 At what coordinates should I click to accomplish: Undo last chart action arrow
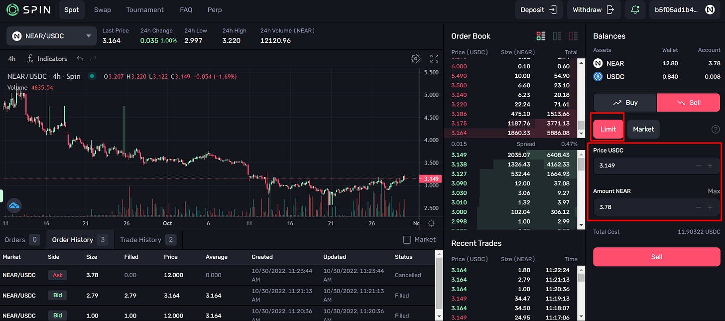pyautogui.click(x=80, y=59)
